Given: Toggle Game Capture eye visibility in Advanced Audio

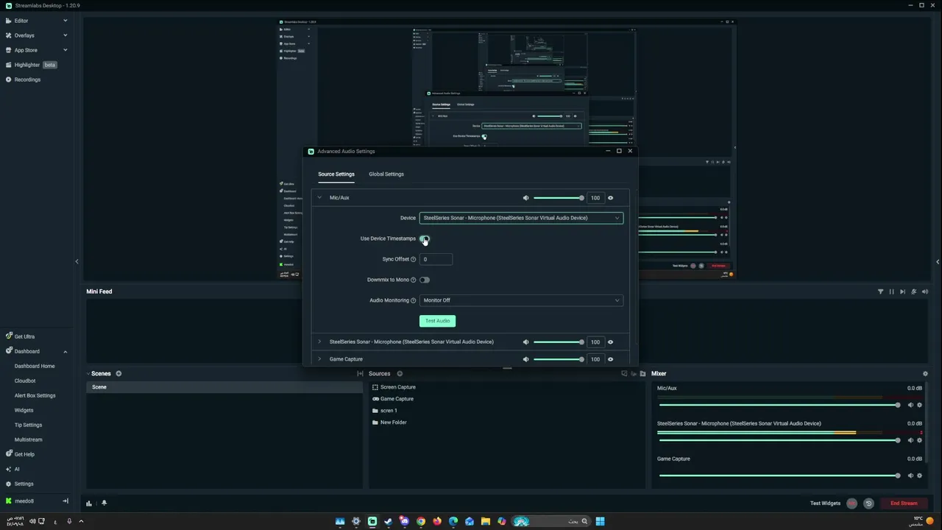Looking at the screenshot, I should point(610,359).
